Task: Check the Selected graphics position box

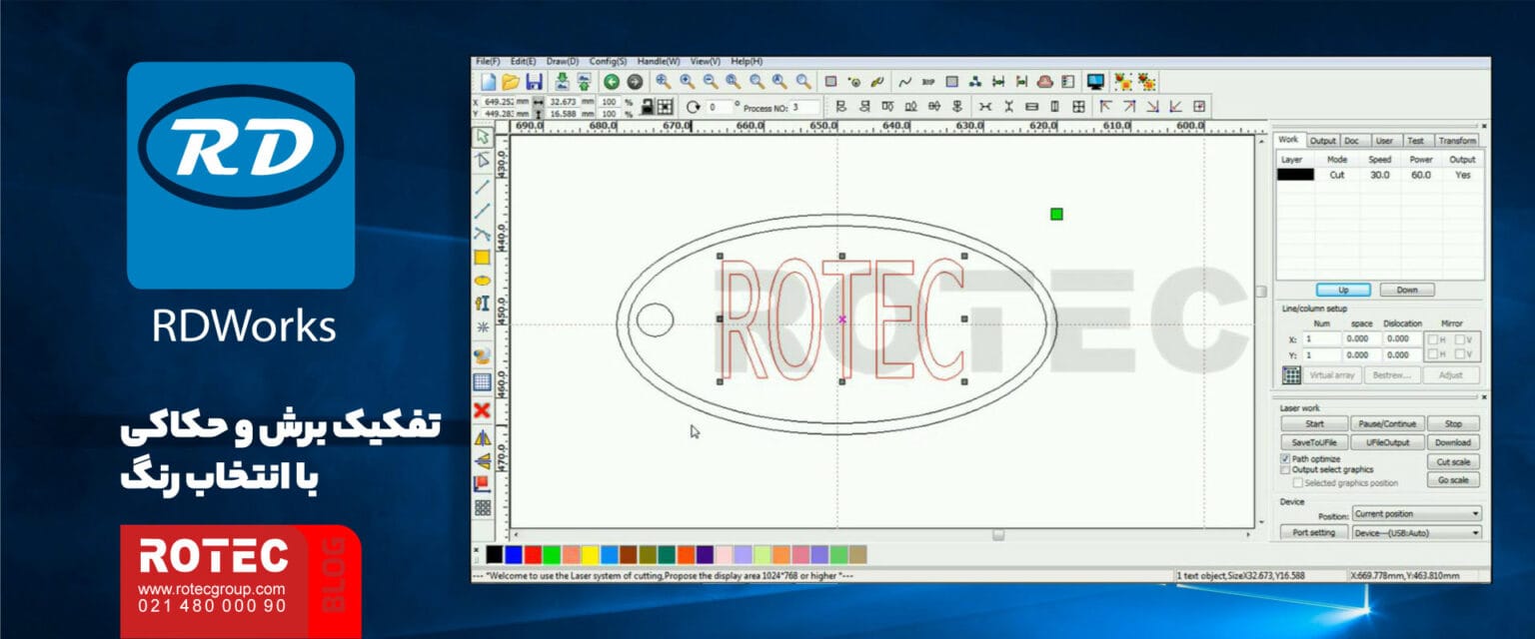Action: pyautogui.click(x=1298, y=482)
